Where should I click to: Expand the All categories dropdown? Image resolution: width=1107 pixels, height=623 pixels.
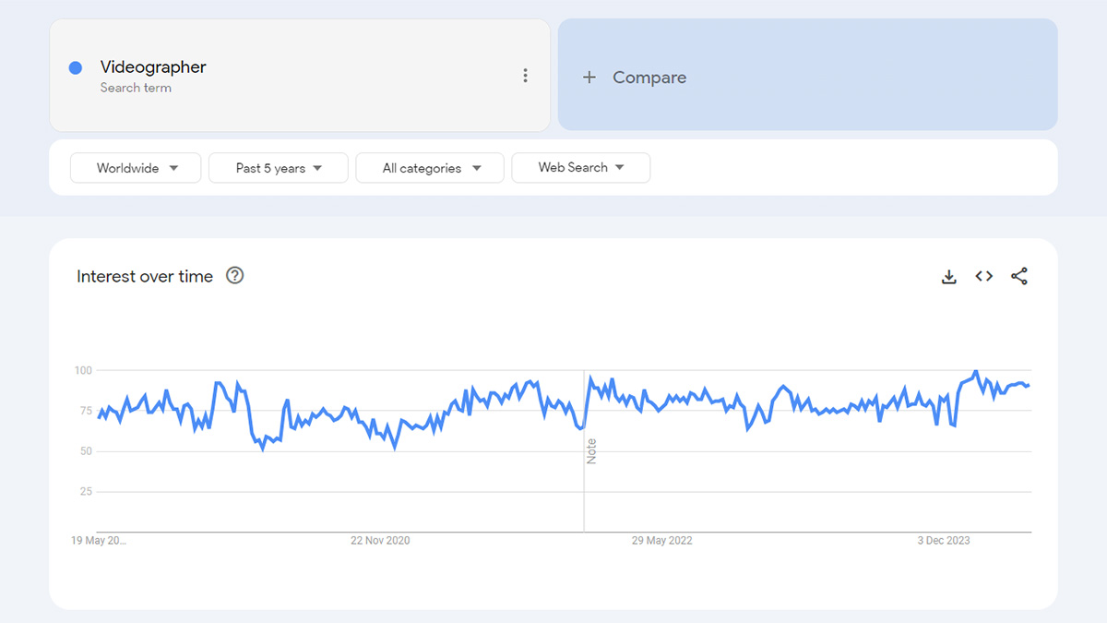[x=430, y=168]
